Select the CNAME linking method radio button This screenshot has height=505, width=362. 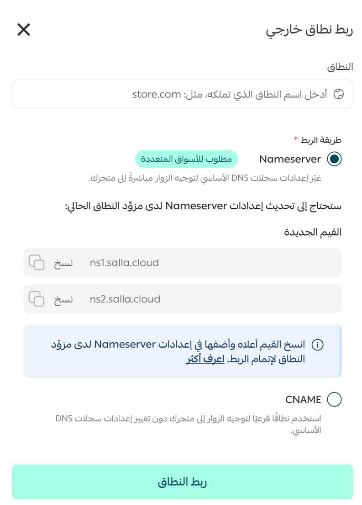point(335,399)
